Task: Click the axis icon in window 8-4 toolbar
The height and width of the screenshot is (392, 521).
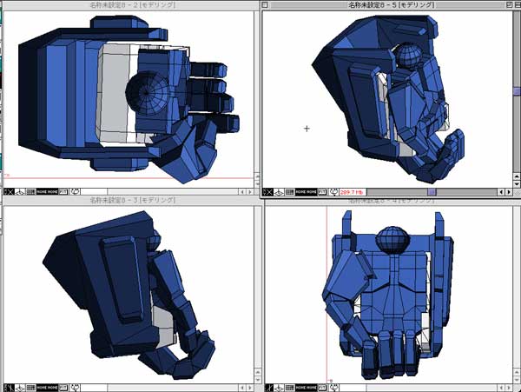Action: [269, 388]
